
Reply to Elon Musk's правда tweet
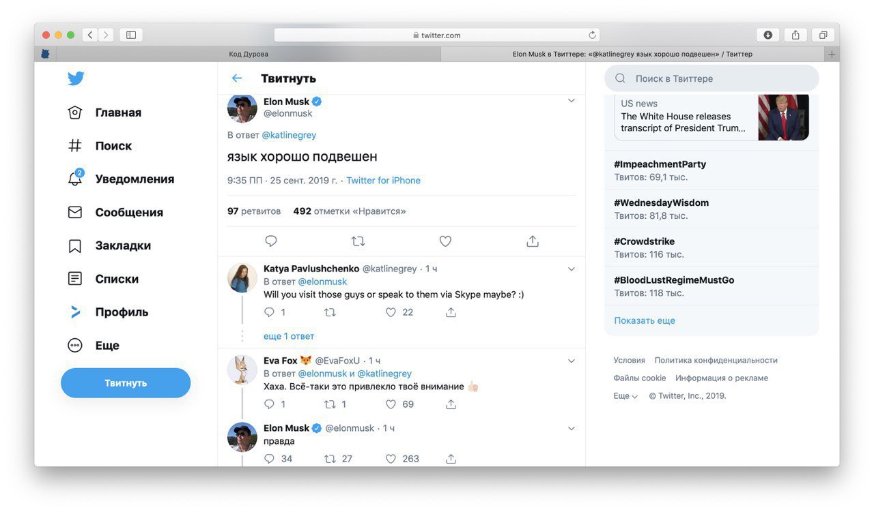tap(269, 459)
